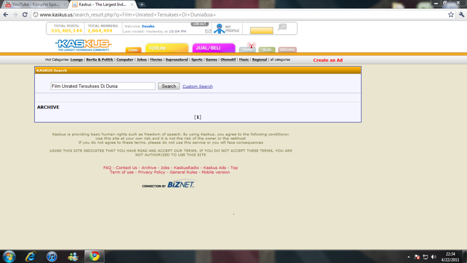Open iTunes from the taskbar

tap(52, 257)
